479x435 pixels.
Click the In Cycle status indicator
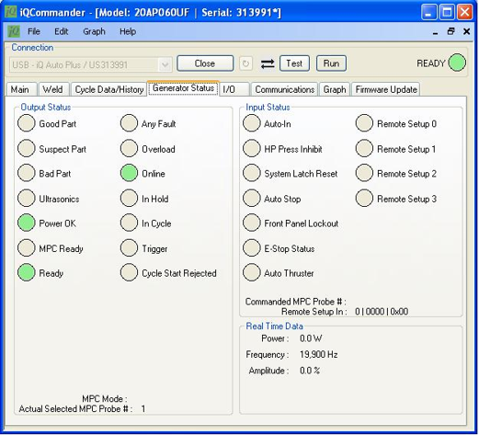[129, 223]
